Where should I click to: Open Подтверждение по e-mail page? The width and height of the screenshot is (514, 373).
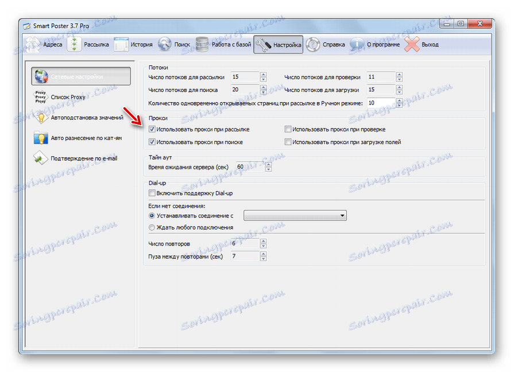tap(84, 158)
